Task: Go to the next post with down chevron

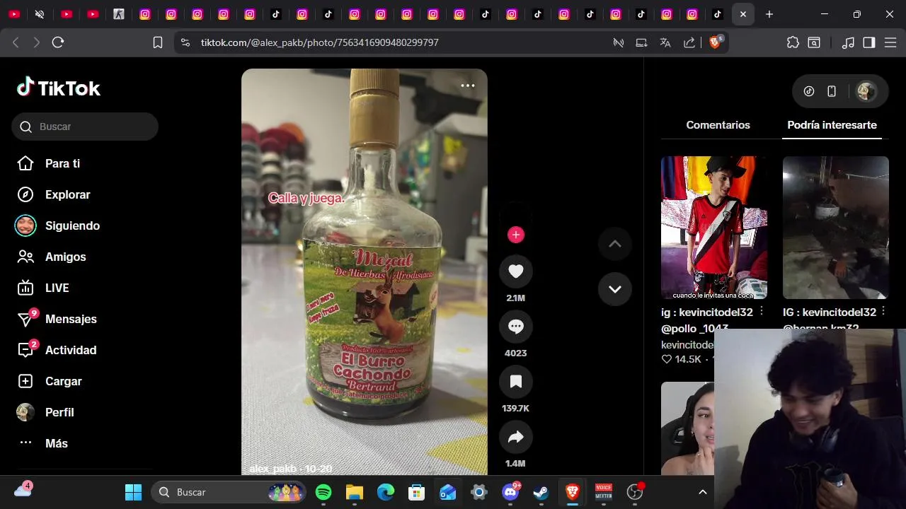Action: (x=615, y=289)
